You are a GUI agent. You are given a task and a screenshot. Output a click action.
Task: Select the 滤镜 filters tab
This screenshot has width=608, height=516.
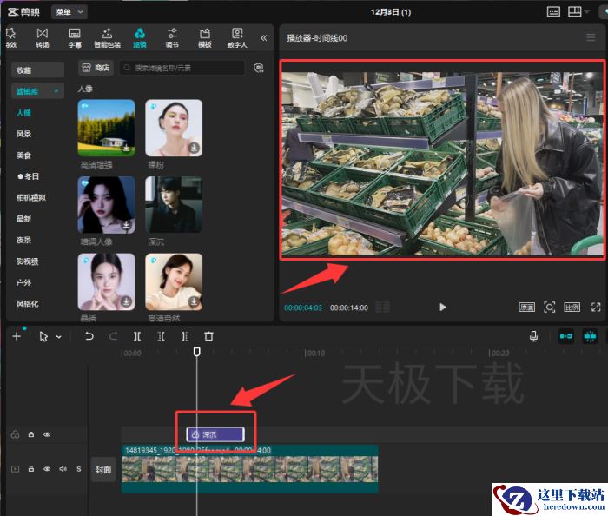pyautogui.click(x=140, y=38)
